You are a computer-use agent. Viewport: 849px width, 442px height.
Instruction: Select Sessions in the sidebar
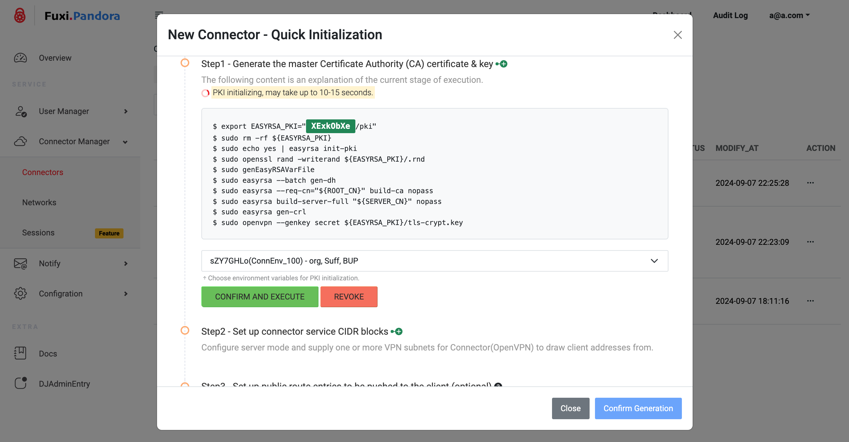click(38, 232)
